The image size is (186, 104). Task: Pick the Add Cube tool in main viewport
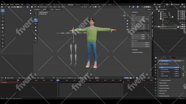point(36,42)
